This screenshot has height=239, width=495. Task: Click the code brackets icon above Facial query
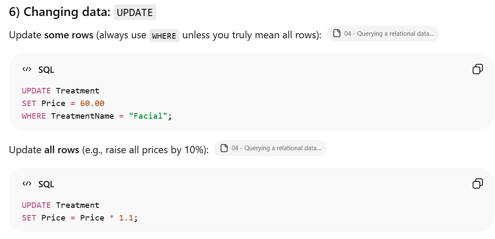pyautogui.click(x=26, y=69)
